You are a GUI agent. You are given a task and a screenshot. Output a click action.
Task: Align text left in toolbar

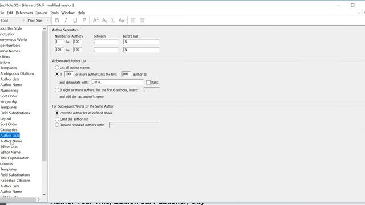(x=133, y=20)
